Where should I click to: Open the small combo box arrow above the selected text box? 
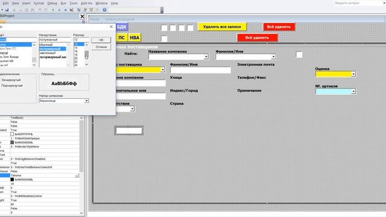pyautogui.click(x=132, y=108)
